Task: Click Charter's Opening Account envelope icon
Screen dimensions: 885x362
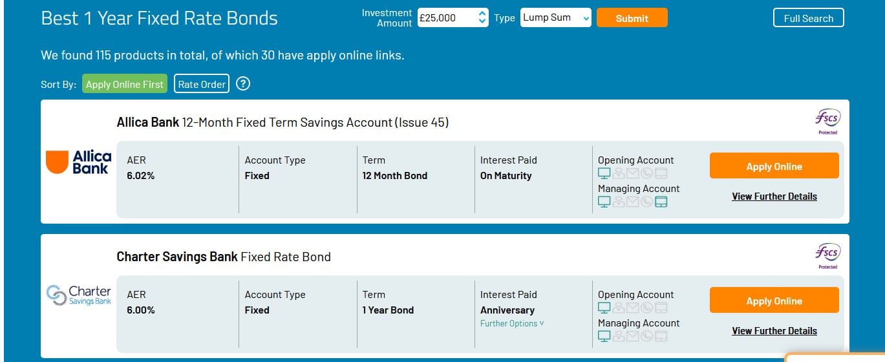Action: pos(632,308)
